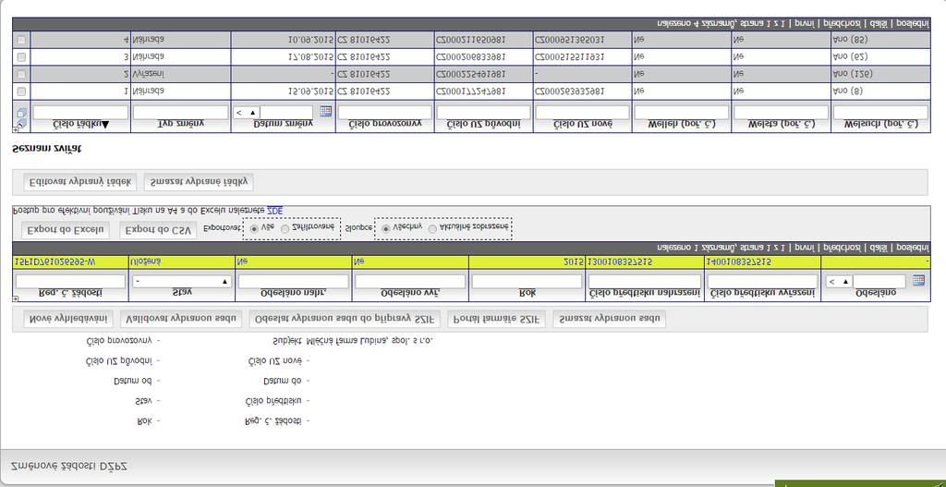Go to první page of 4-record animals table

click(803, 23)
